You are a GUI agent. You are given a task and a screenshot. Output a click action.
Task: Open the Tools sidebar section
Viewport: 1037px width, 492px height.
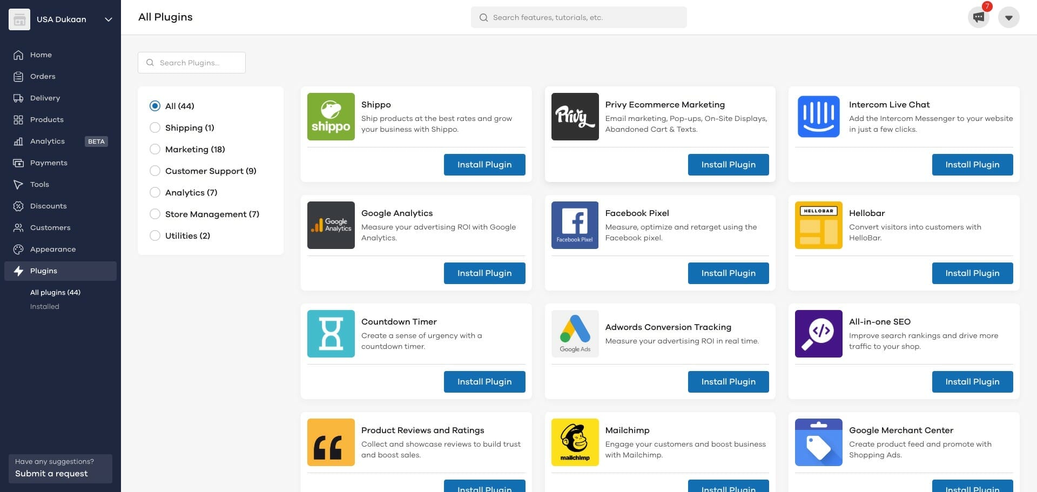(39, 185)
